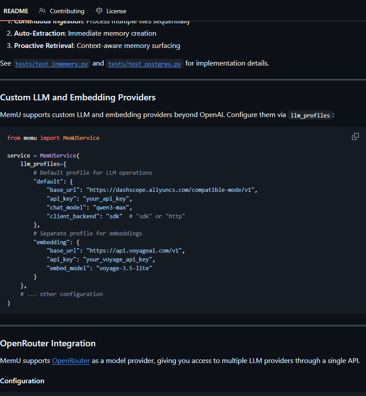The height and width of the screenshot is (396, 366).
Task: Click the dashscope.aliyuncs.com base URL string
Action: click(x=170, y=190)
